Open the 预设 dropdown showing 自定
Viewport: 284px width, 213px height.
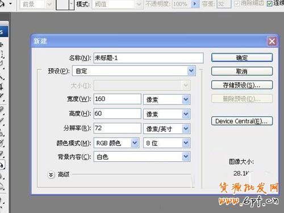tap(134, 71)
